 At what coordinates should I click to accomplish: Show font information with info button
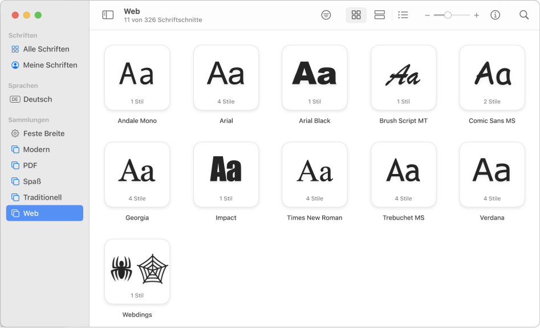495,15
